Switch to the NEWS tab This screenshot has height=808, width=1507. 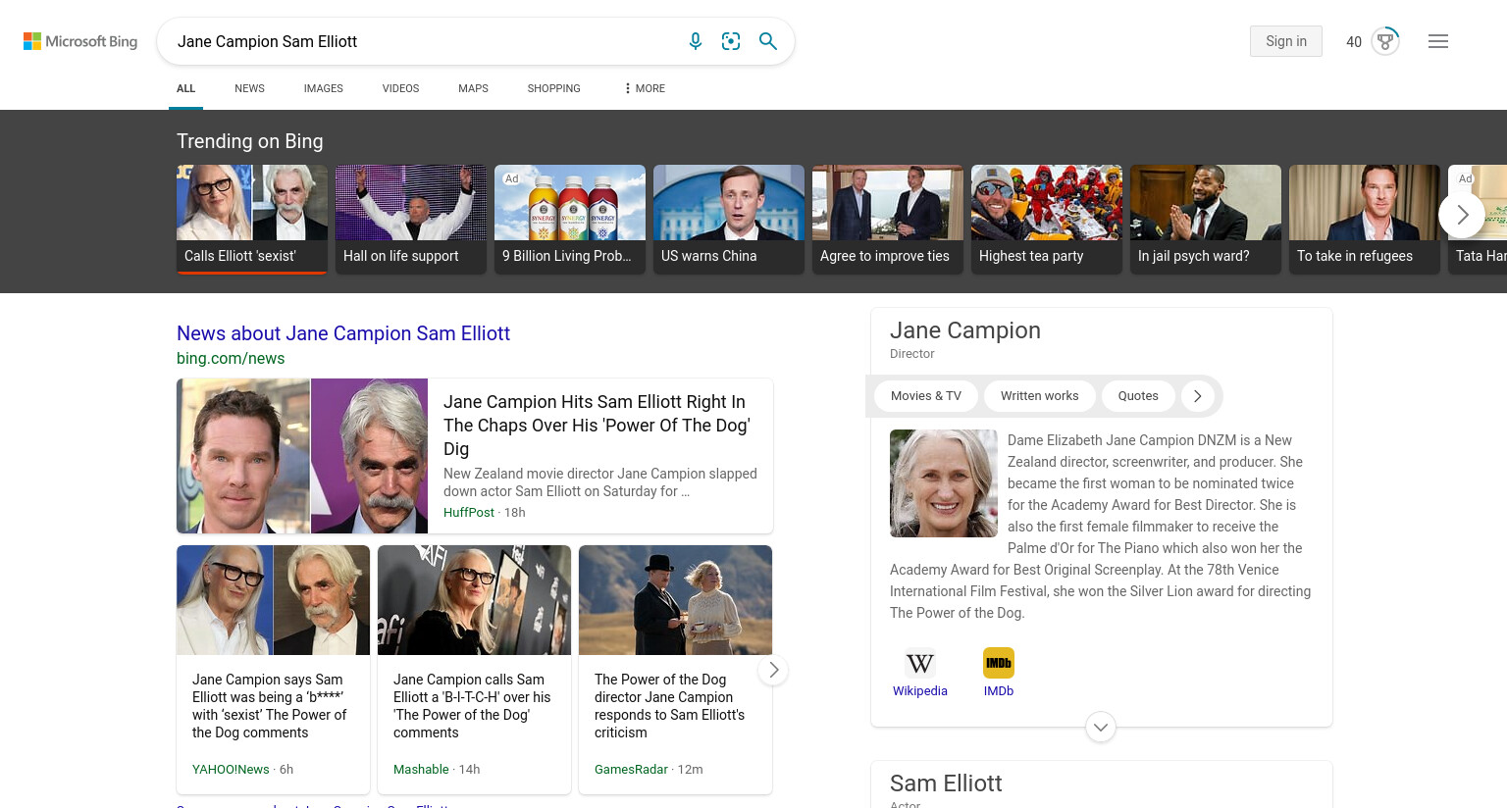[x=249, y=88]
